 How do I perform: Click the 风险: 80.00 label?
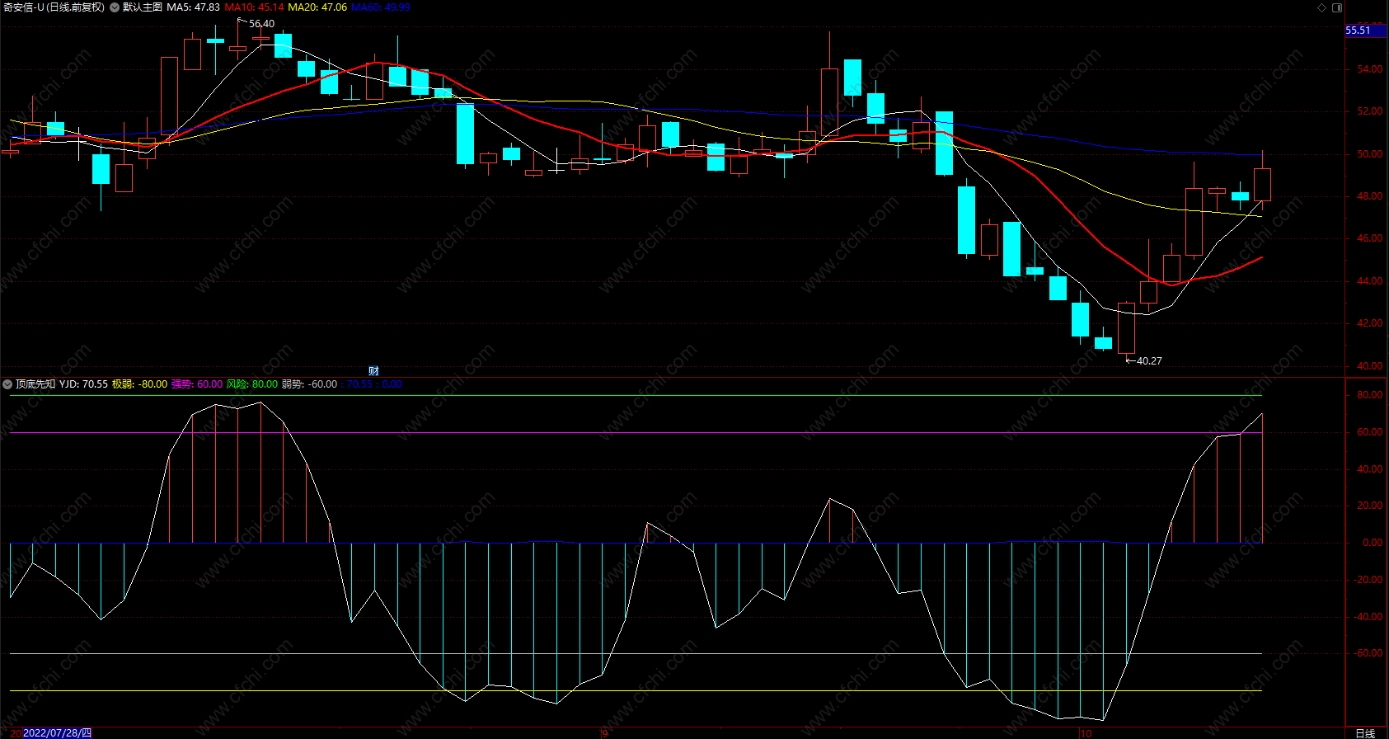[x=252, y=384]
